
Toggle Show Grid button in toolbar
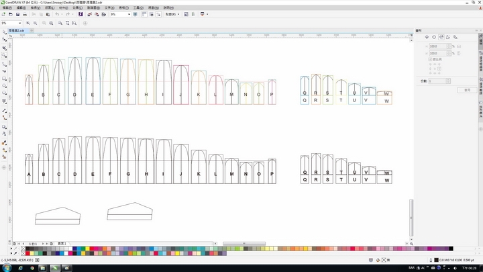[151, 14]
